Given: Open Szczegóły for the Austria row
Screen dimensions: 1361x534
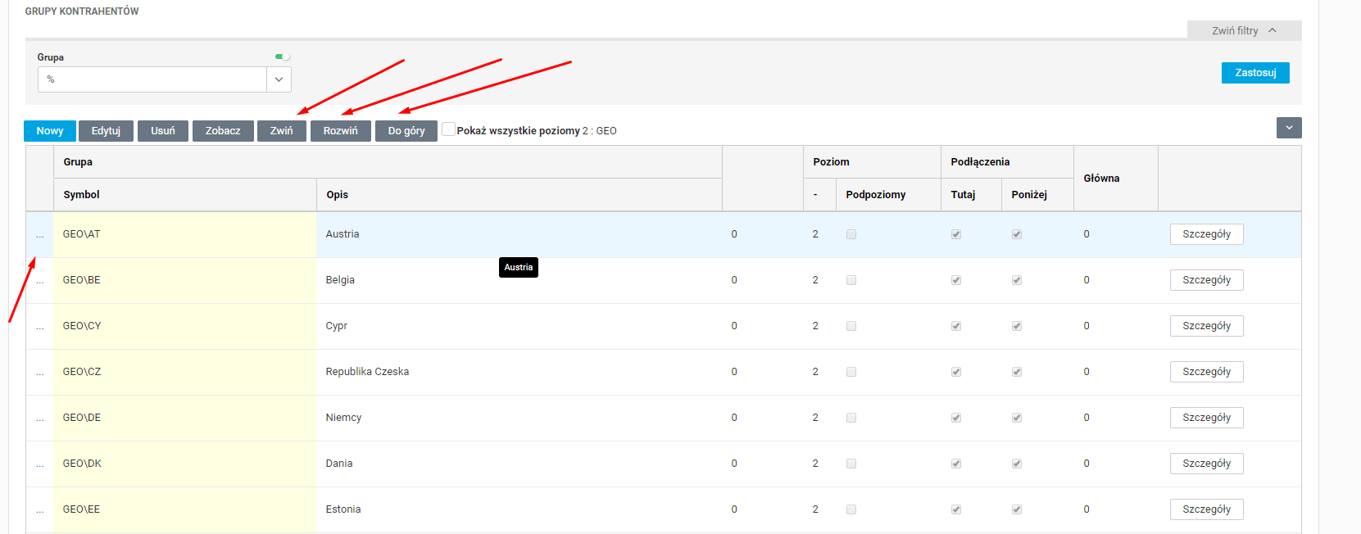Looking at the screenshot, I should pos(1206,234).
